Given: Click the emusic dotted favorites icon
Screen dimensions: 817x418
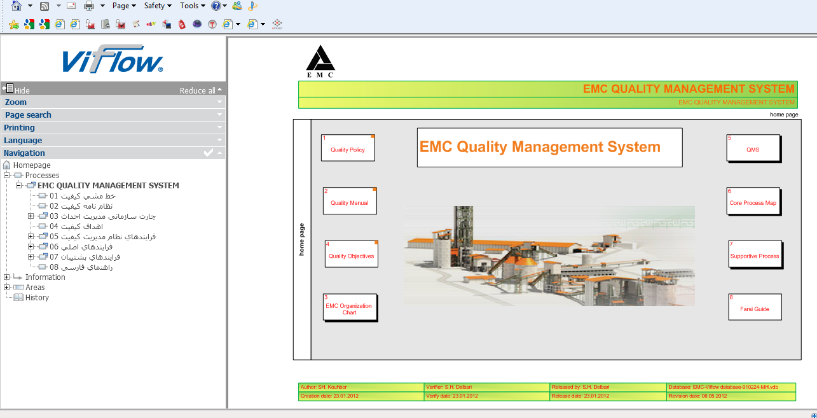Looking at the screenshot, I should [277, 24].
